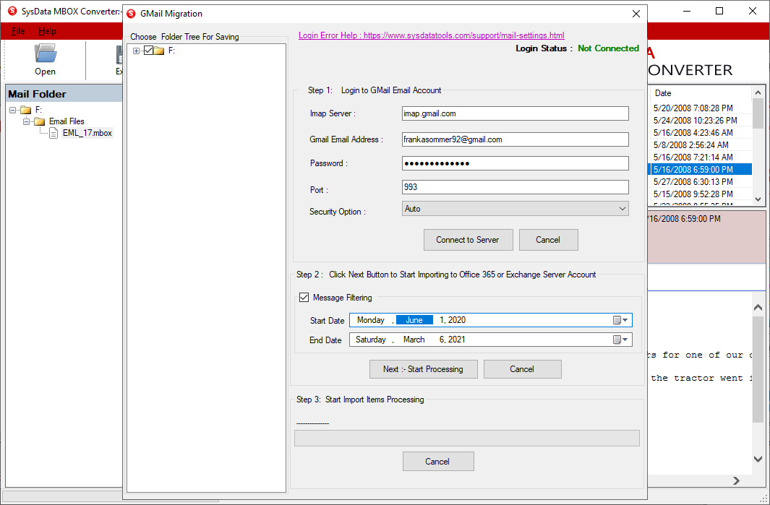This screenshot has height=505, width=770.
Task: Click scroll down arrow of message preview
Action: pyautogui.click(x=758, y=459)
